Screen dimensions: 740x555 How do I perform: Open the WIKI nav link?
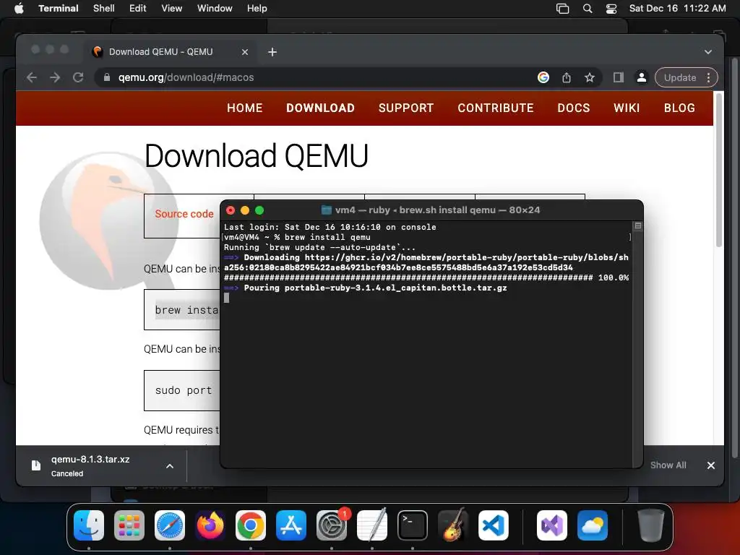click(627, 108)
